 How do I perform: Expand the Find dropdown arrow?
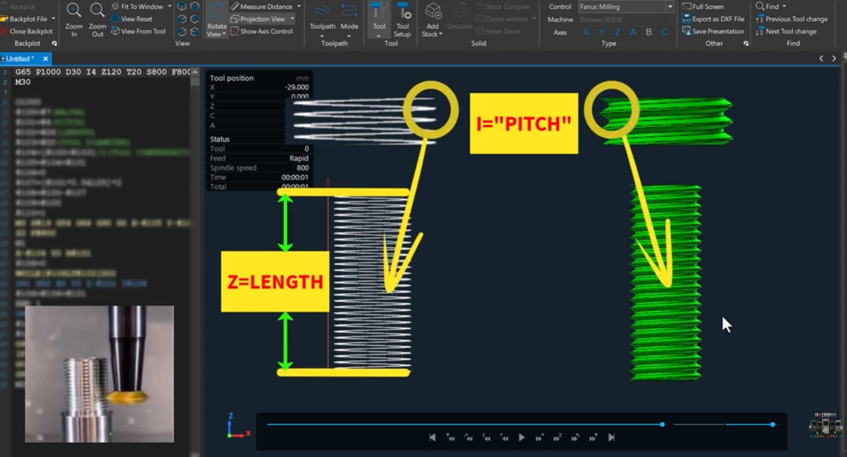[784, 6]
